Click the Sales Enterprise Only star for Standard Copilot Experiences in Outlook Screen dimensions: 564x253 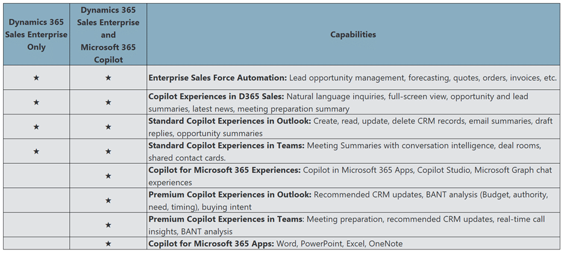coord(36,127)
